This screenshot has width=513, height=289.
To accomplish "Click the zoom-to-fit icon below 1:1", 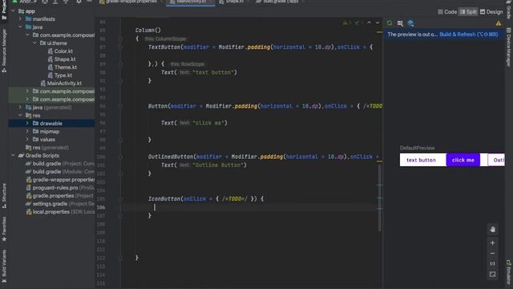I will pos(492,275).
